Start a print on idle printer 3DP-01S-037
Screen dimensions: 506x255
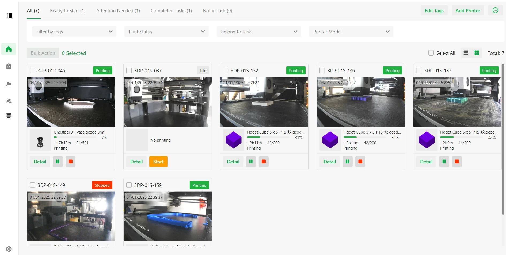click(158, 162)
